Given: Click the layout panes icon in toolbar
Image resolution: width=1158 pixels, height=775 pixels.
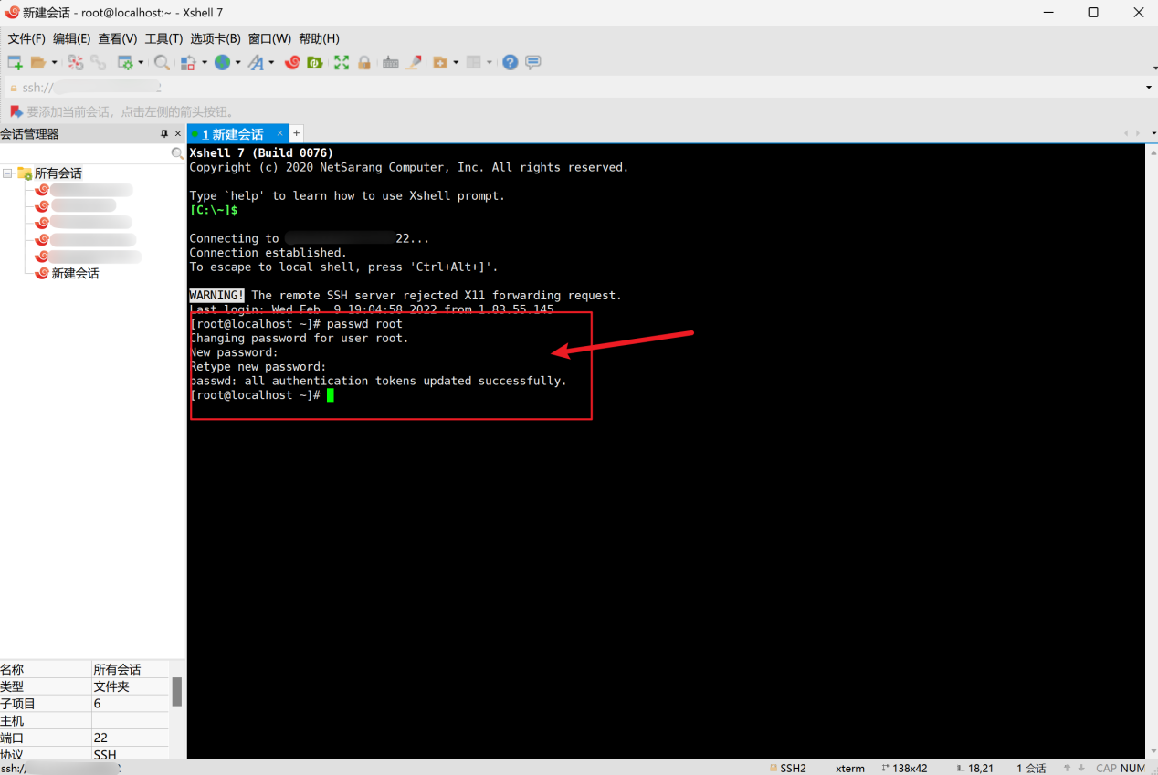Looking at the screenshot, I should [x=473, y=62].
